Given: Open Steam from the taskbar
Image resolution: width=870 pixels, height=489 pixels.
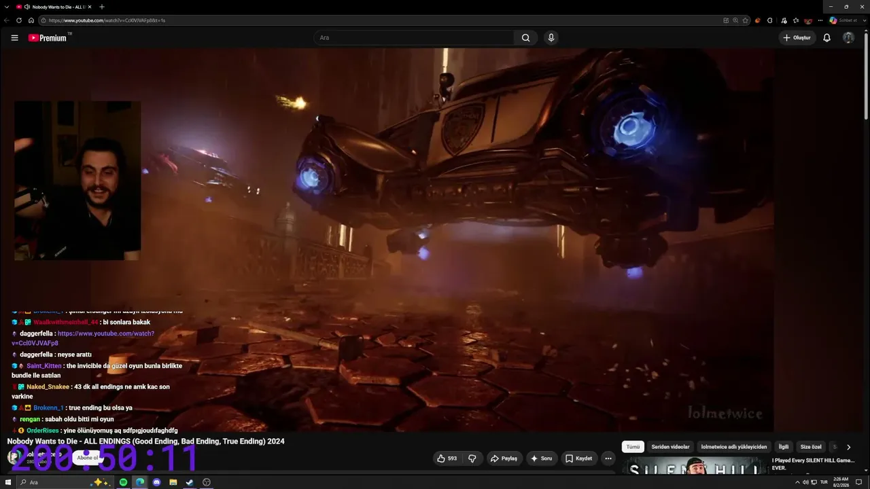Looking at the screenshot, I should coord(190,482).
